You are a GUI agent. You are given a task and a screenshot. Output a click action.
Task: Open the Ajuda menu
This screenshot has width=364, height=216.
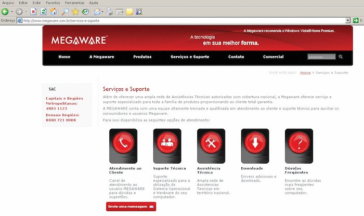pyautogui.click(x=94, y=3)
